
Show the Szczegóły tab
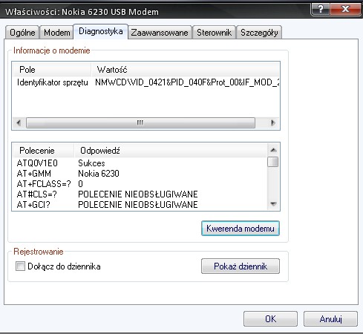point(259,33)
